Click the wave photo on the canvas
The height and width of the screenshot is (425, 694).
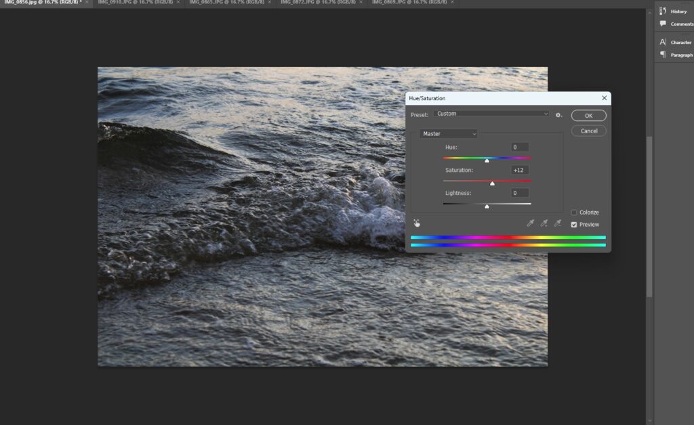click(x=322, y=217)
